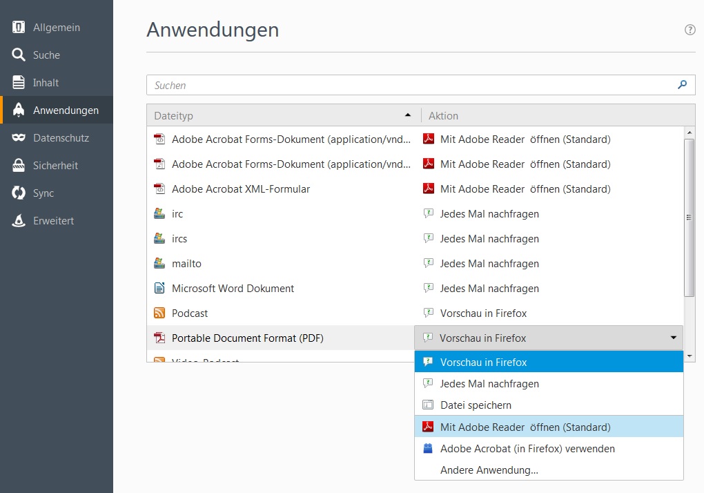Click the Microsoft Word Dokument icon
The height and width of the screenshot is (493, 704).
click(159, 288)
